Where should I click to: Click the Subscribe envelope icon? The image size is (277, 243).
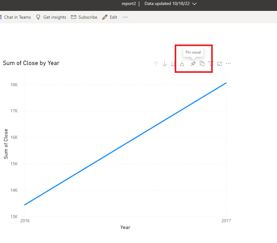pyautogui.click(x=74, y=17)
